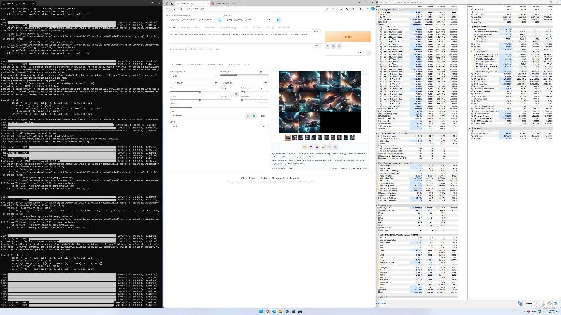Enable the Refiner checkbox
Screen dimensions: 561x315
[x=222, y=83]
